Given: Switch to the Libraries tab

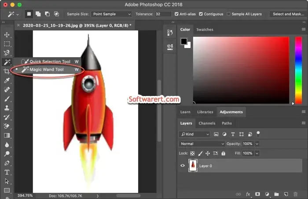Looking at the screenshot, I should pyautogui.click(x=205, y=112).
